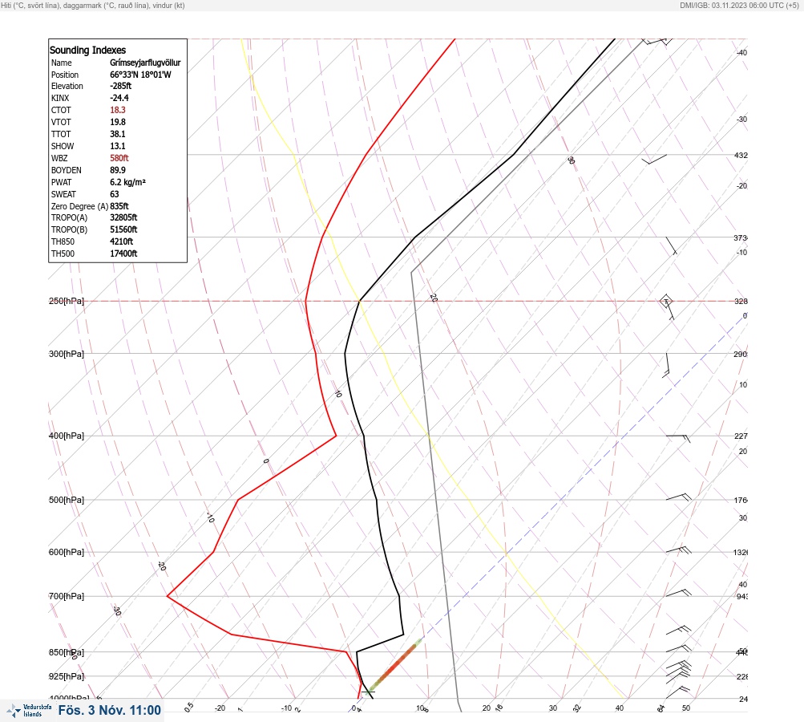Click the height label 432 on right axis

(741, 156)
